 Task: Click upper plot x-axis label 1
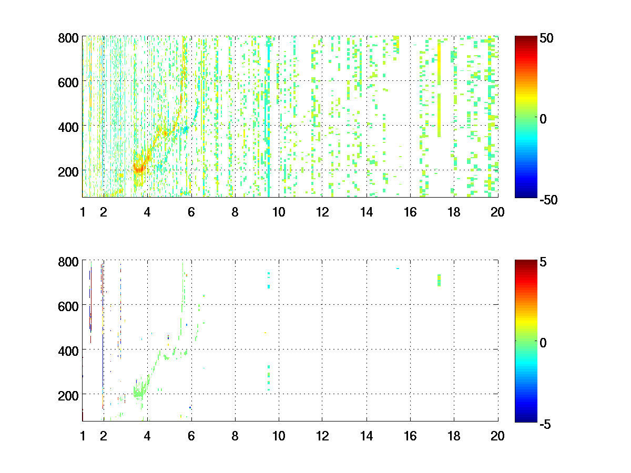83,212
